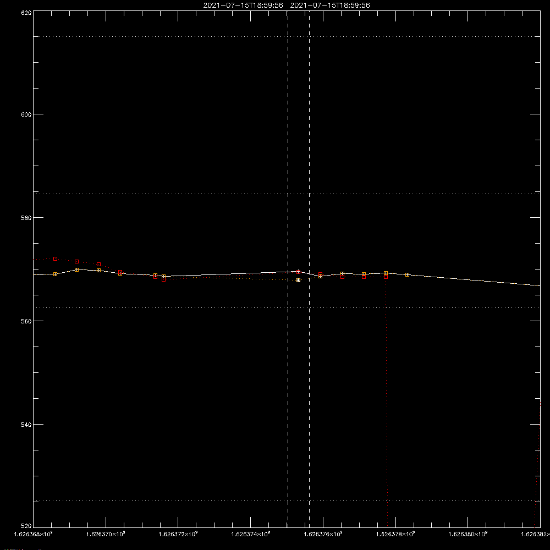Click the highest red square data marker
550x550 pixels.
tap(55, 259)
